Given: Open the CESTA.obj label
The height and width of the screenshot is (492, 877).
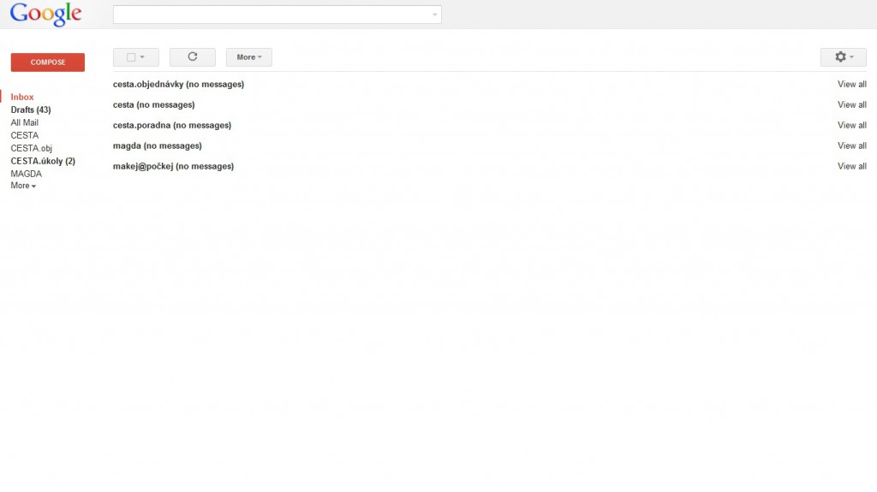Looking at the screenshot, I should [x=32, y=148].
